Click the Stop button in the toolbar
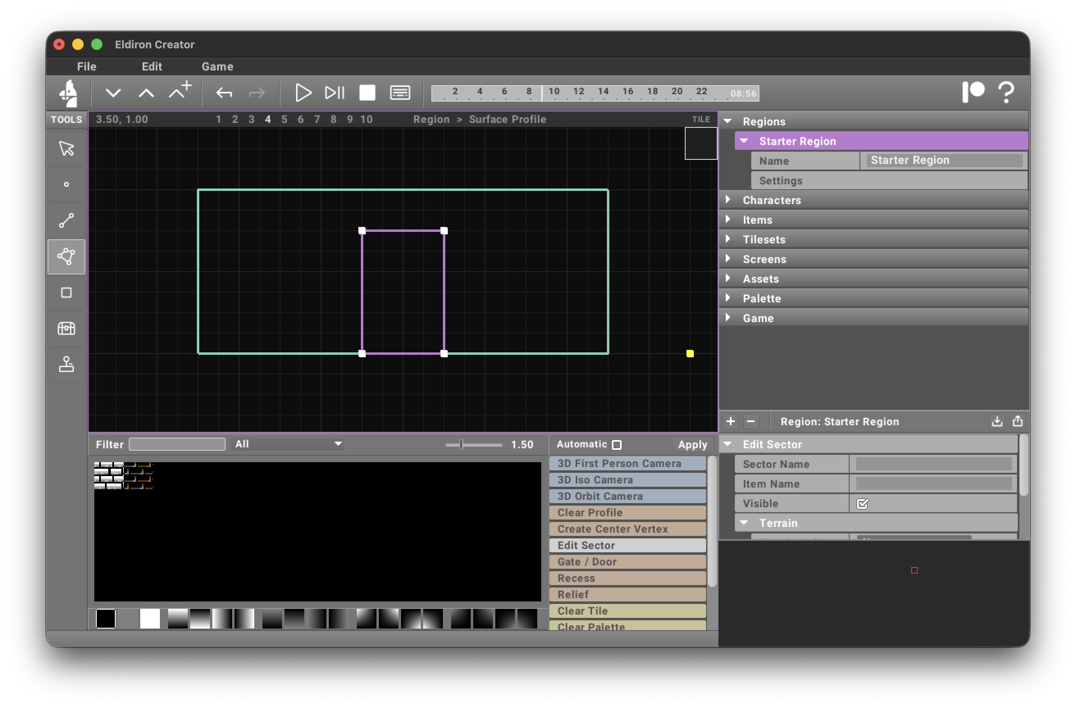 tap(367, 93)
